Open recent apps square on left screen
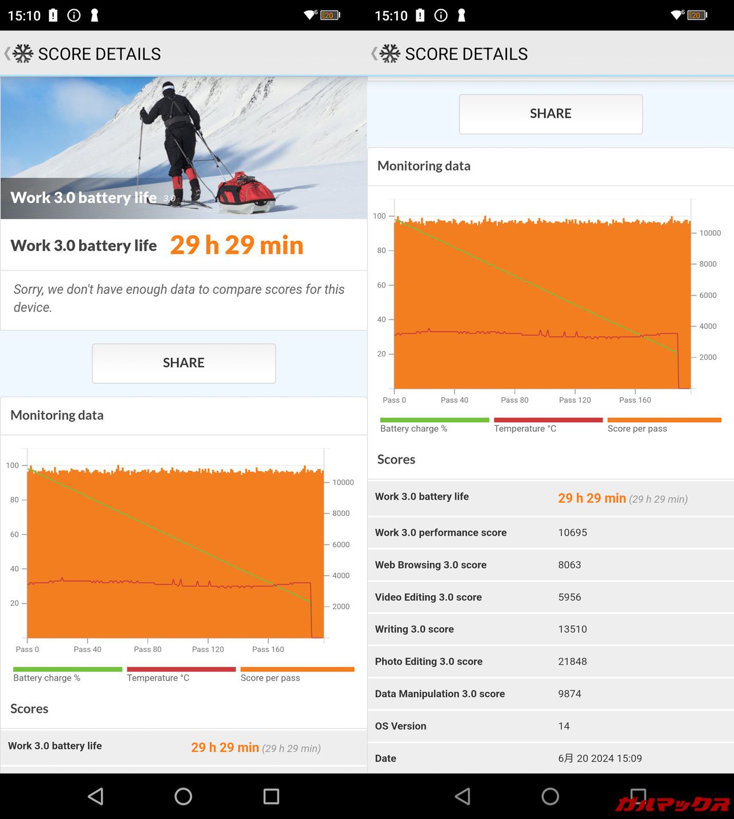Viewport: 734px width, 819px height. (271, 796)
